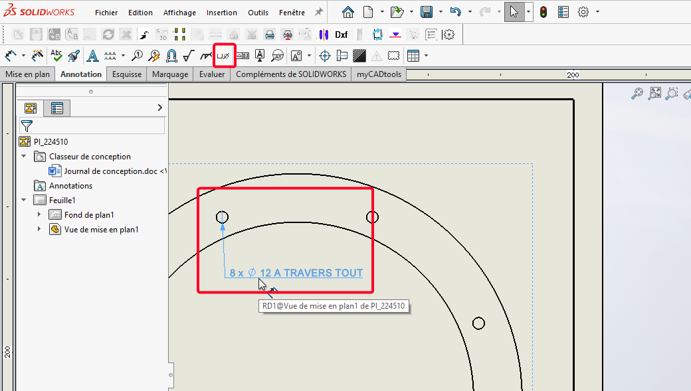Select the Format Painter tool
Image resolution: width=691 pixels, height=391 pixels.
(74, 56)
